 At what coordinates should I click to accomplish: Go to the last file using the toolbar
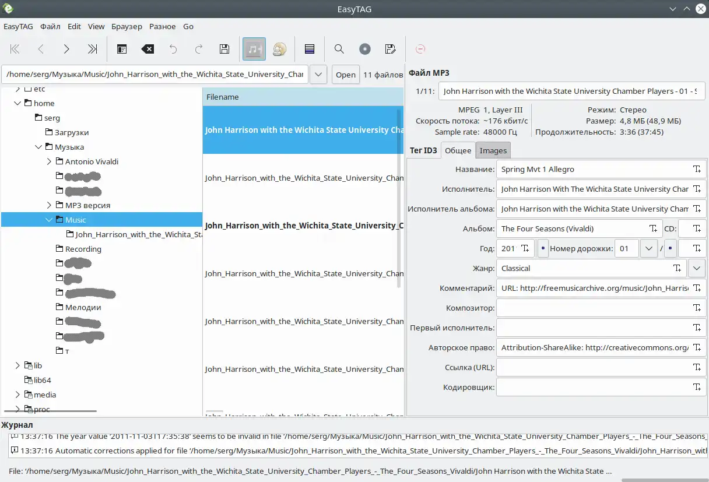[x=92, y=50]
